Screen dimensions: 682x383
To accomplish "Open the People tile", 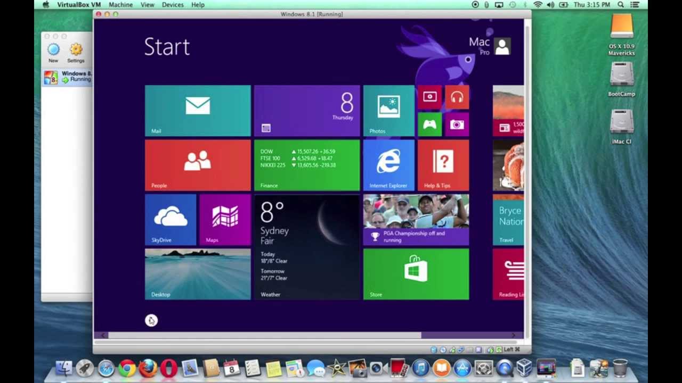I will point(198,165).
